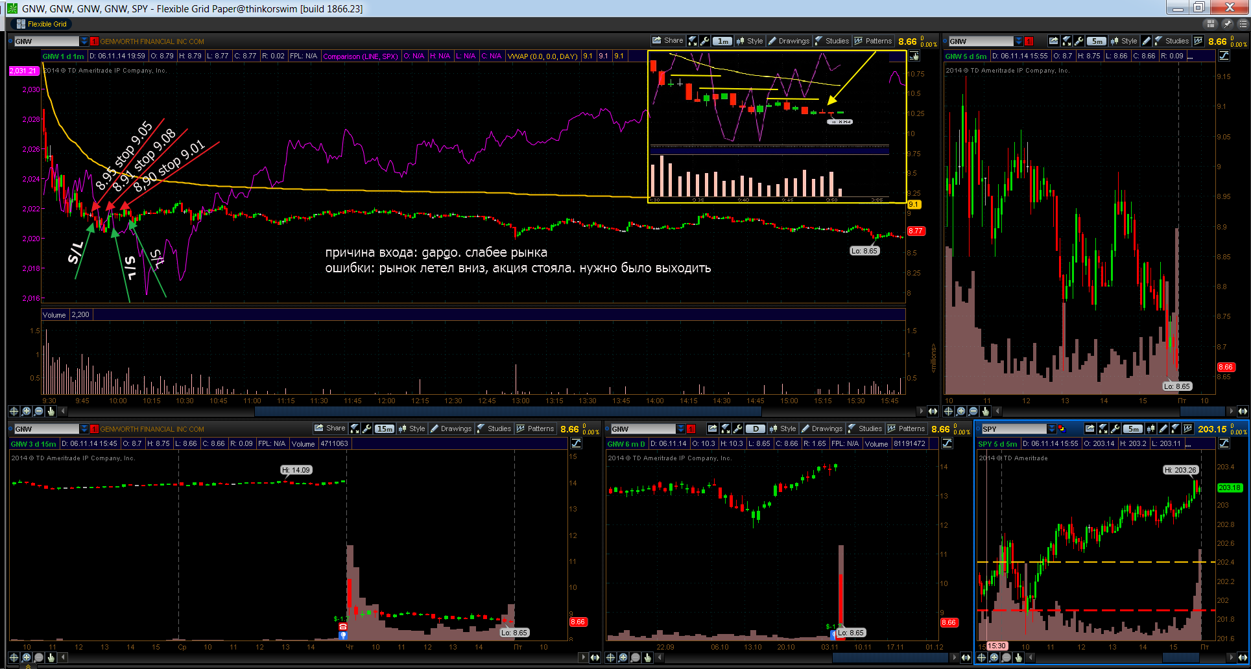Click the thinkorswim app icon in title bar

pyautogui.click(x=12, y=8)
